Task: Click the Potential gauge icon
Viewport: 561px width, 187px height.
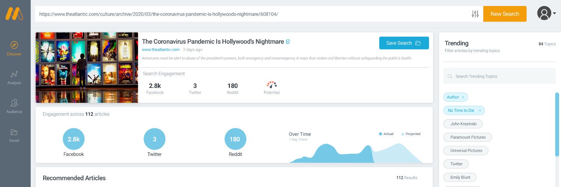Action: [x=272, y=85]
